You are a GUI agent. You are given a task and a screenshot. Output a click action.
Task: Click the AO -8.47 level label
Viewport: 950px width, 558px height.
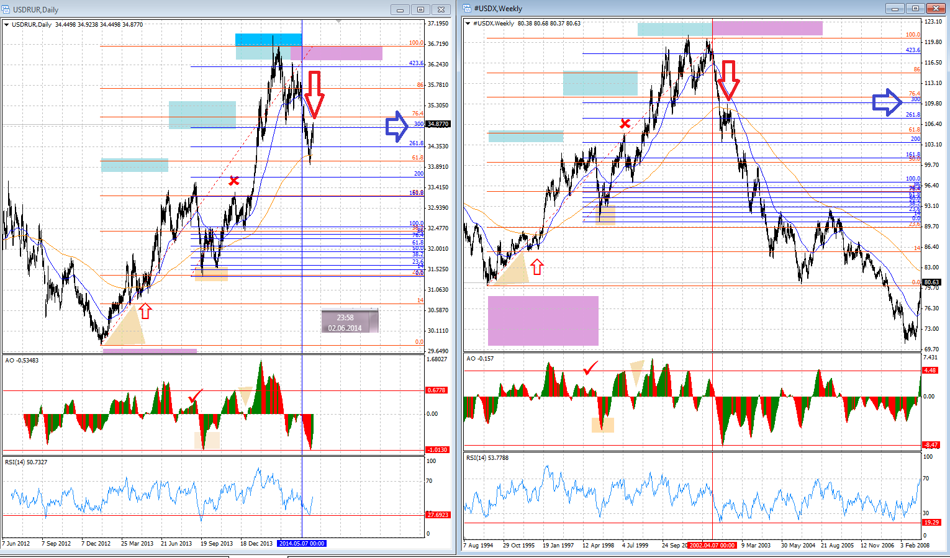tap(931, 445)
